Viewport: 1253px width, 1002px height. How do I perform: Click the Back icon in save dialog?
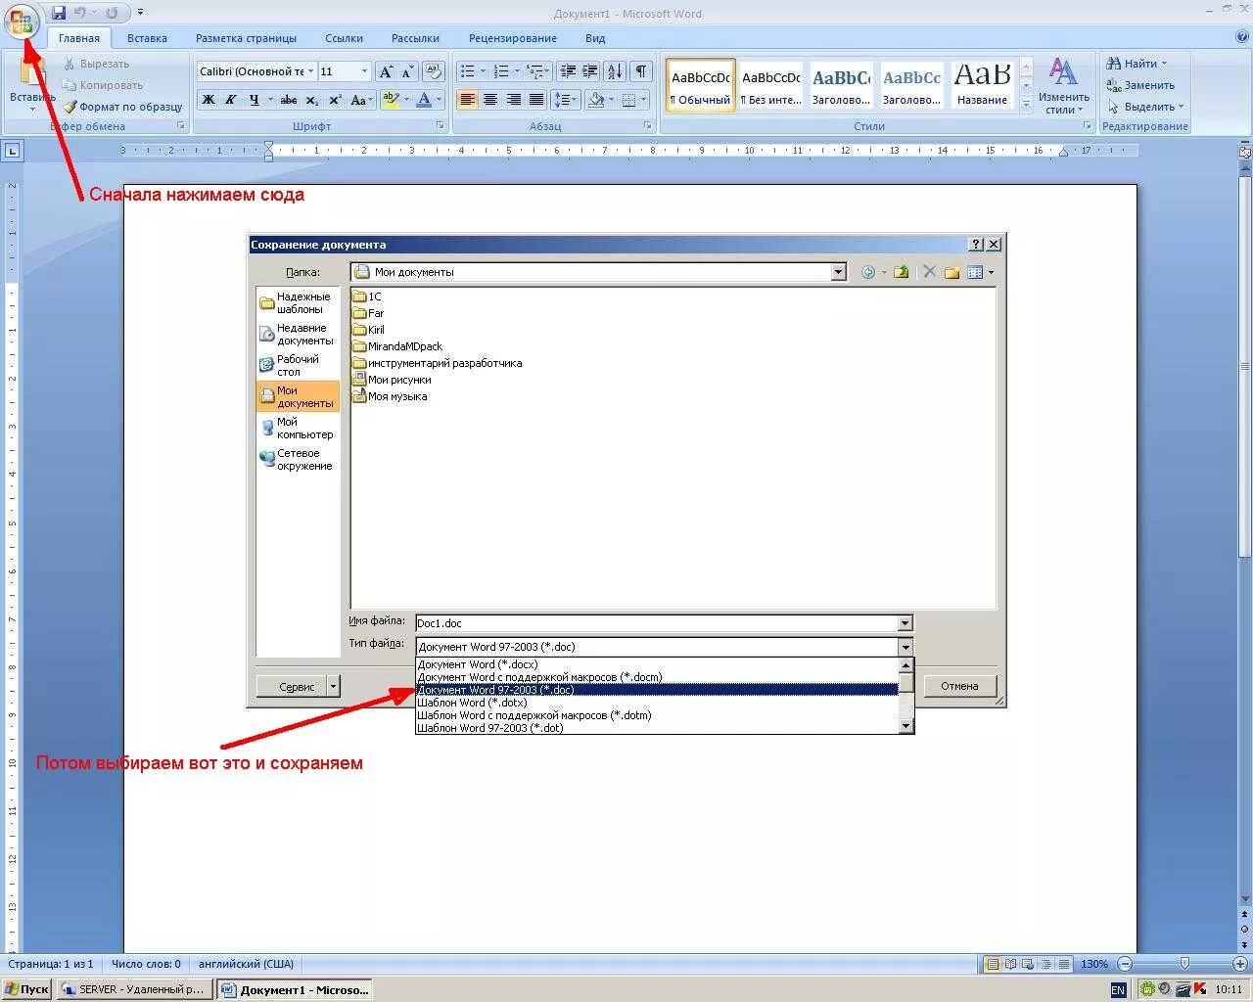point(867,272)
